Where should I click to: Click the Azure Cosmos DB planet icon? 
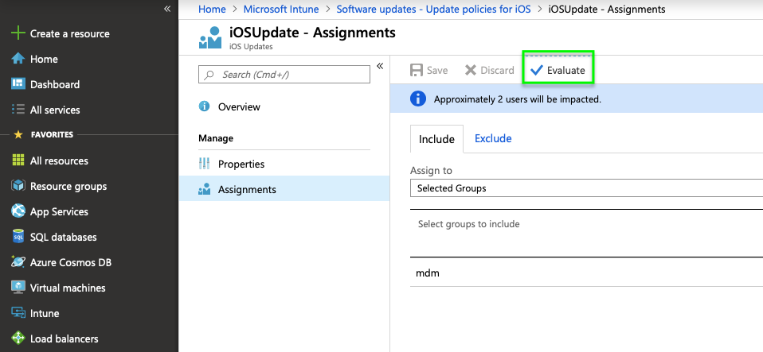pyautogui.click(x=18, y=262)
